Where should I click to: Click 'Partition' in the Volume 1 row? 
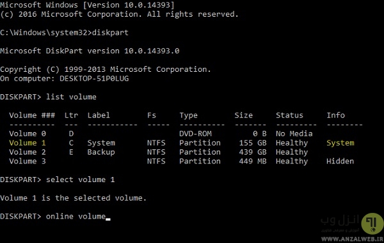click(200, 143)
